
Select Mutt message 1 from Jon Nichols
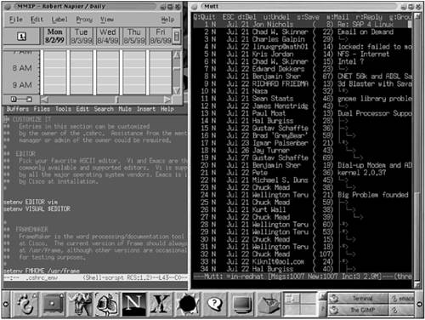[303, 25]
